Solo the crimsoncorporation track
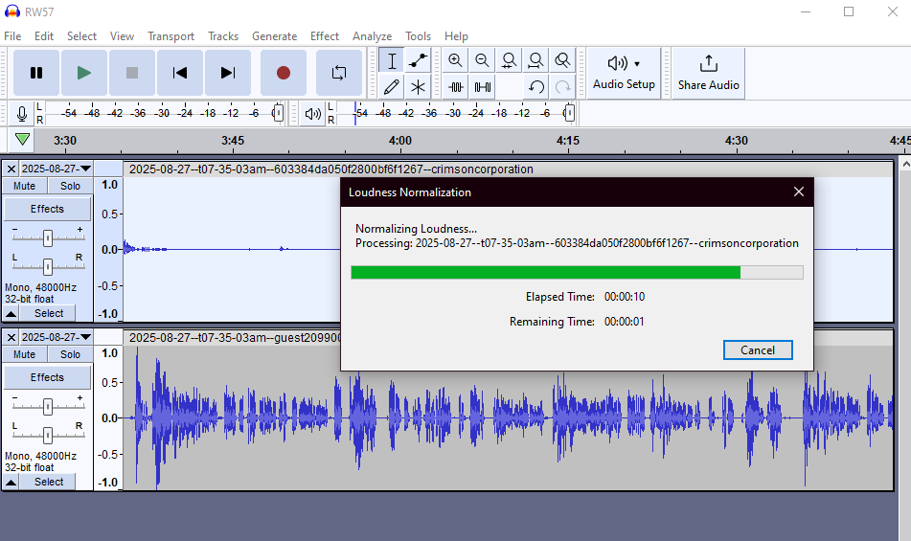Viewport: 911px width, 541px height. 70,186
